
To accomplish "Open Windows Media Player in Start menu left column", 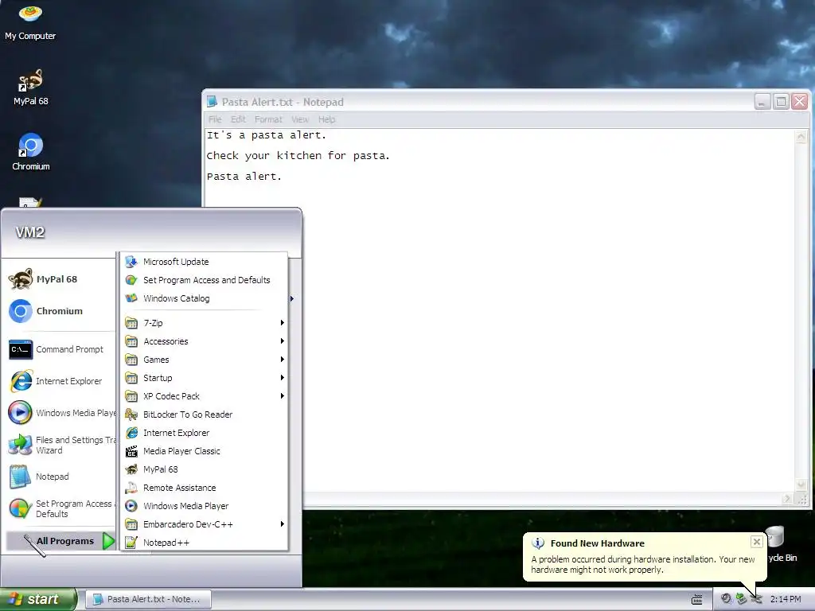I will tap(61, 413).
